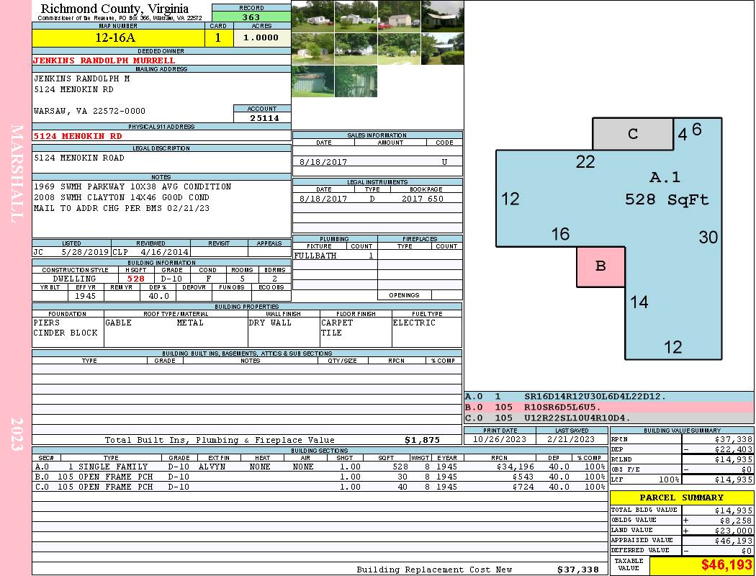This screenshot has width=756, height=576.
Task: Click the Building Replacement Cost New amount $37,338
Action: point(578,570)
